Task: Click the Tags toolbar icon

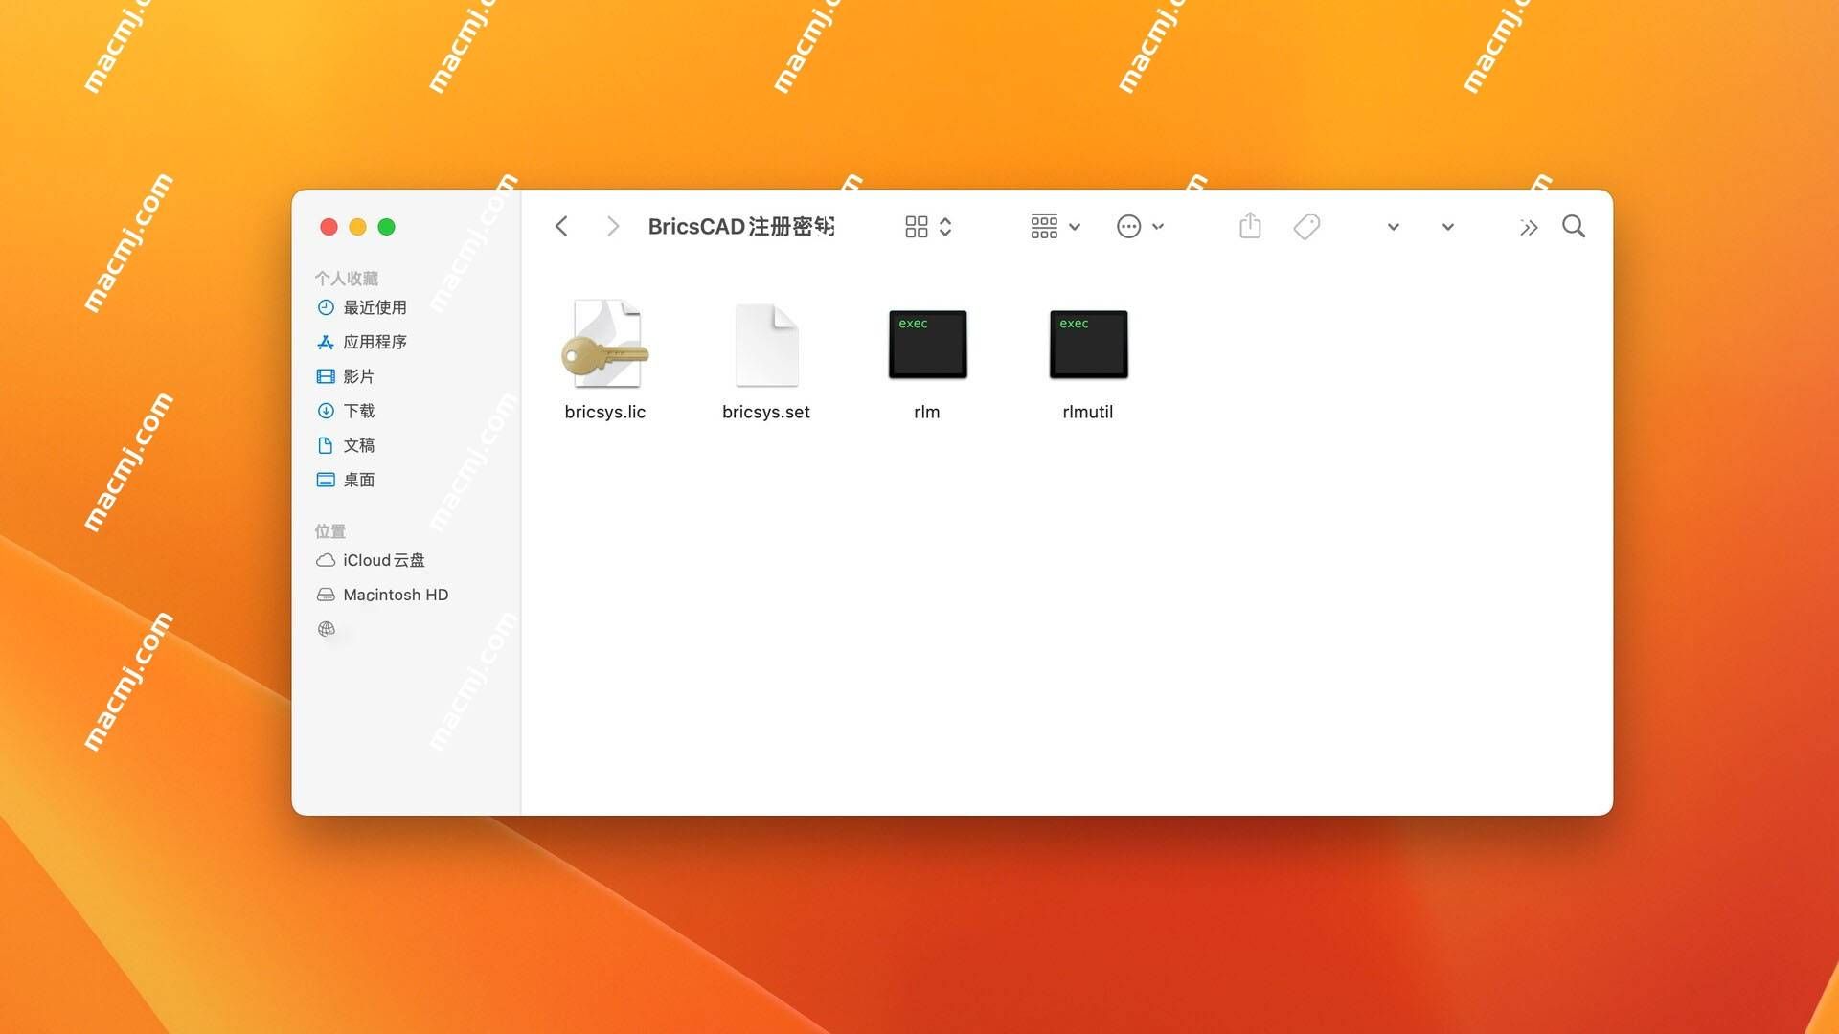Action: pyautogui.click(x=1306, y=227)
